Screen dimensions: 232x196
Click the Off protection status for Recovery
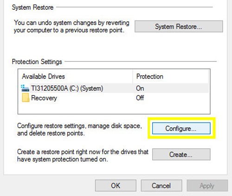point(140,98)
